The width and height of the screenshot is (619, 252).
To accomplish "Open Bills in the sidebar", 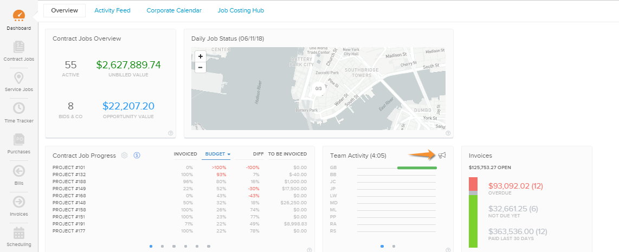I will pyautogui.click(x=19, y=175).
